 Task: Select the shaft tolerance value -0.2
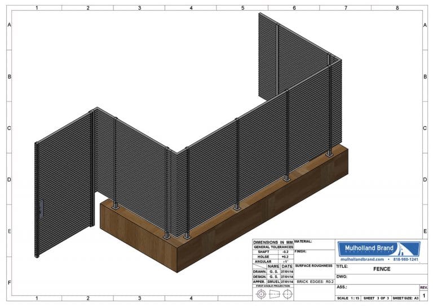click(x=285, y=252)
